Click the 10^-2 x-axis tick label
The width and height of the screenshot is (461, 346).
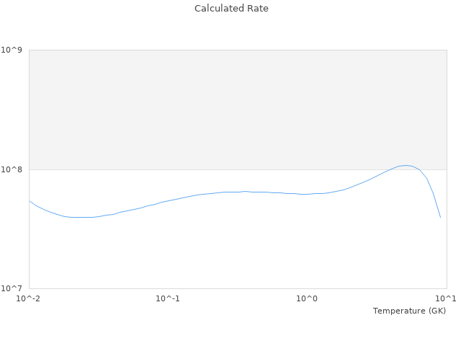click(29, 298)
